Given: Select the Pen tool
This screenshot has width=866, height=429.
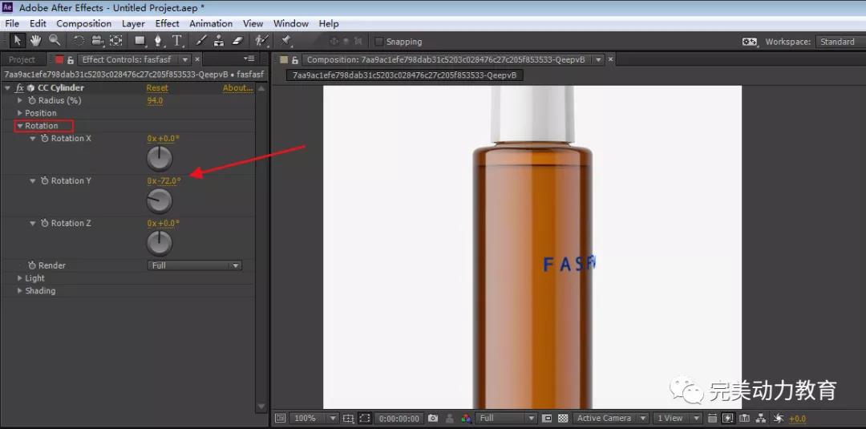Looking at the screenshot, I should click(159, 41).
